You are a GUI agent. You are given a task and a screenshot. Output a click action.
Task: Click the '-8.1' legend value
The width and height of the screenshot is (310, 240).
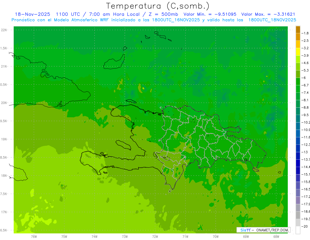pyautogui.click(x=305, y=100)
